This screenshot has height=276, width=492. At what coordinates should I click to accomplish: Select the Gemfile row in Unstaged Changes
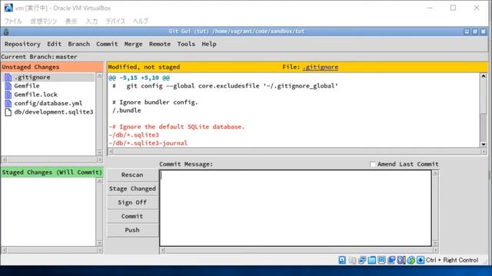point(48,86)
